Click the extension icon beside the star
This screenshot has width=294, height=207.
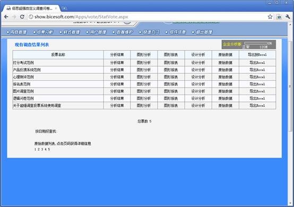click(279, 17)
